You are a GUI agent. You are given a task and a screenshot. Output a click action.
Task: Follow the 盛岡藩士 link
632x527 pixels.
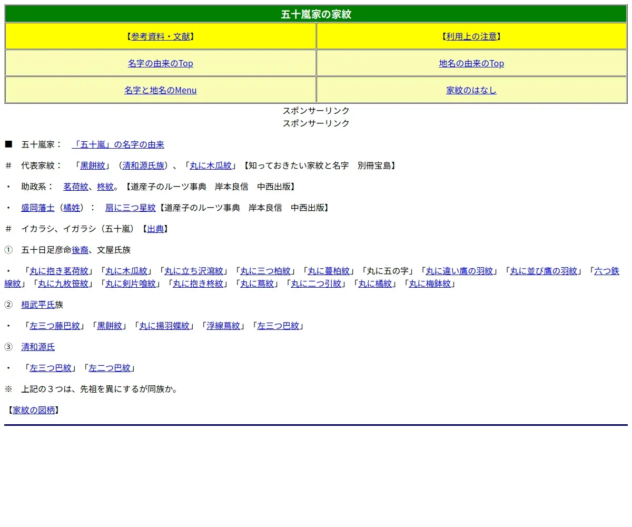pyautogui.click(x=38, y=208)
